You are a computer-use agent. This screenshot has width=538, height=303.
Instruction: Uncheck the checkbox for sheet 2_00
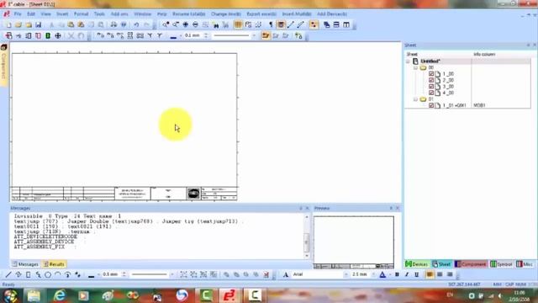[431, 80]
